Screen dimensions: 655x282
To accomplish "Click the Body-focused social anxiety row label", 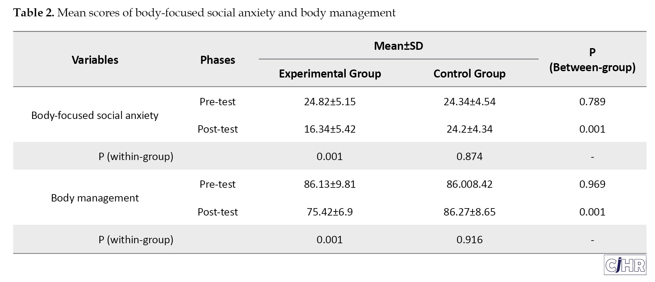I will tap(95, 116).
